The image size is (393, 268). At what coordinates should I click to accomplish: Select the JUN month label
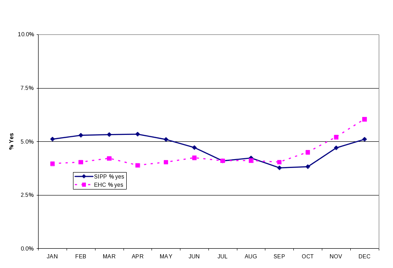click(x=194, y=257)
